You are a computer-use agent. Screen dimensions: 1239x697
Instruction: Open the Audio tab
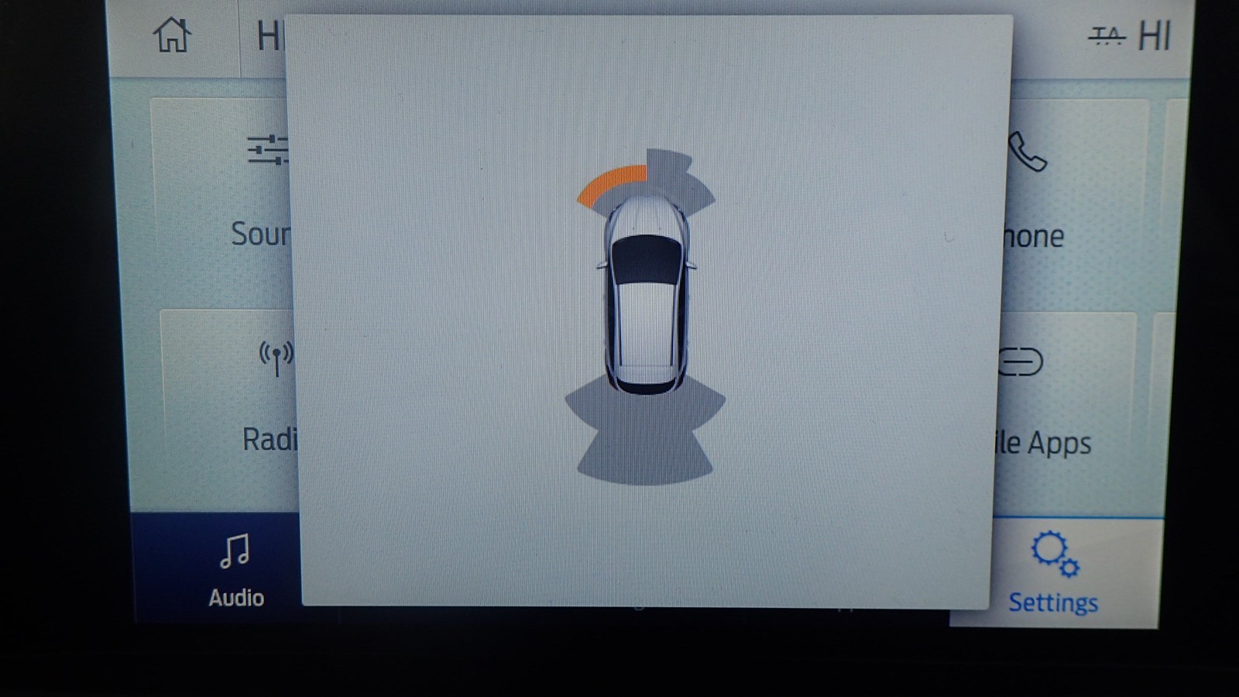click(236, 569)
